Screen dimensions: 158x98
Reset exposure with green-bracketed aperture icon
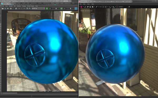47,9
